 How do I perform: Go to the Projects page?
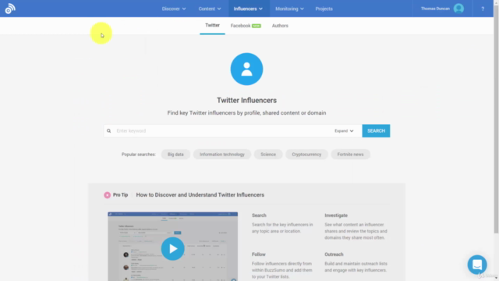(x=324, y=9)
